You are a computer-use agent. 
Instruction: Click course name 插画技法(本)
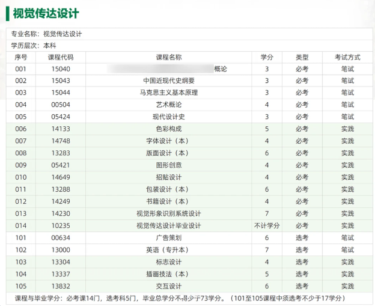tap(168, 274)
